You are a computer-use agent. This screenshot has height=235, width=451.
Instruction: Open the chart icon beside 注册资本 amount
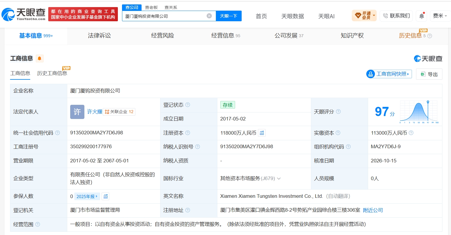(262, 133)
